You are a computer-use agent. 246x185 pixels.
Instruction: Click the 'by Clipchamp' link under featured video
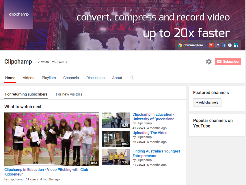[14, 179]
